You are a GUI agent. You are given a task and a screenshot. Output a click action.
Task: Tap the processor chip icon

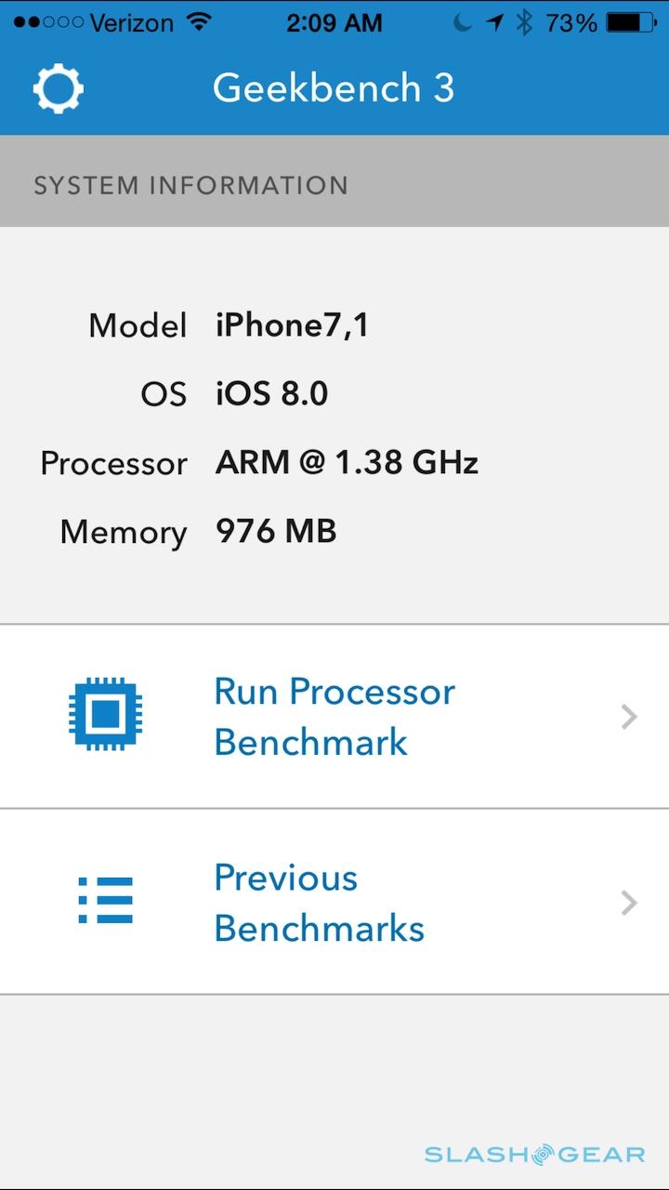[106, 716]
